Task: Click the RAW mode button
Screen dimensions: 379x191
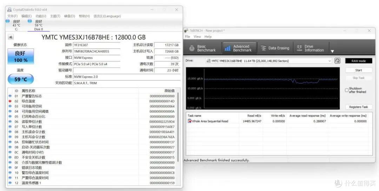Action: (x=359, y=61)
